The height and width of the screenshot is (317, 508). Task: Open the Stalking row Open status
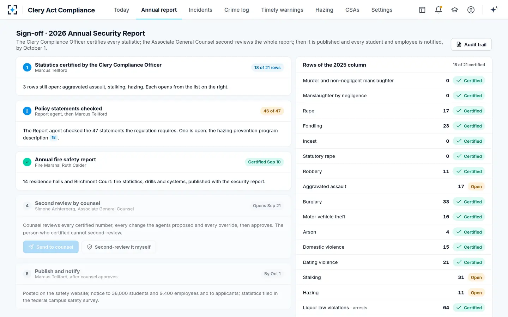coord(476,278)
